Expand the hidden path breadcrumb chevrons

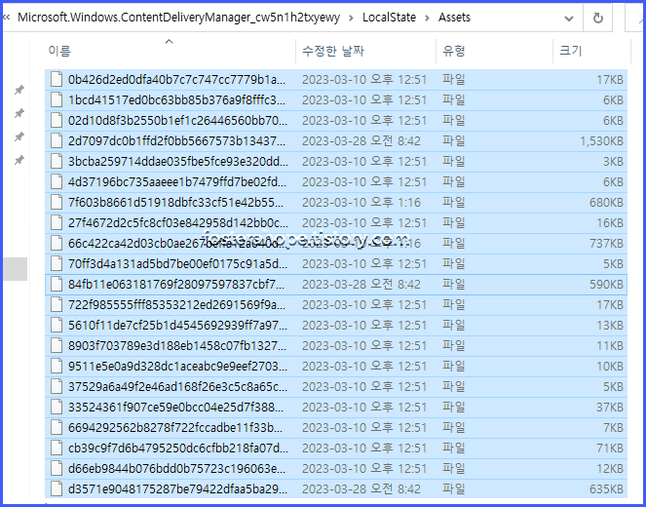coord(6,18)
